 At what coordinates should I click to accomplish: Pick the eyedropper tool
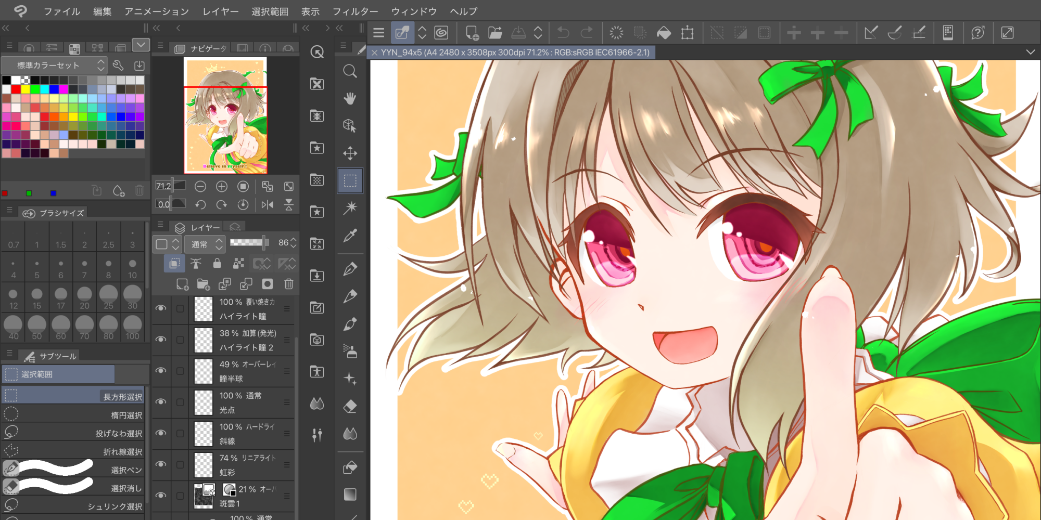tap(350, 236)
